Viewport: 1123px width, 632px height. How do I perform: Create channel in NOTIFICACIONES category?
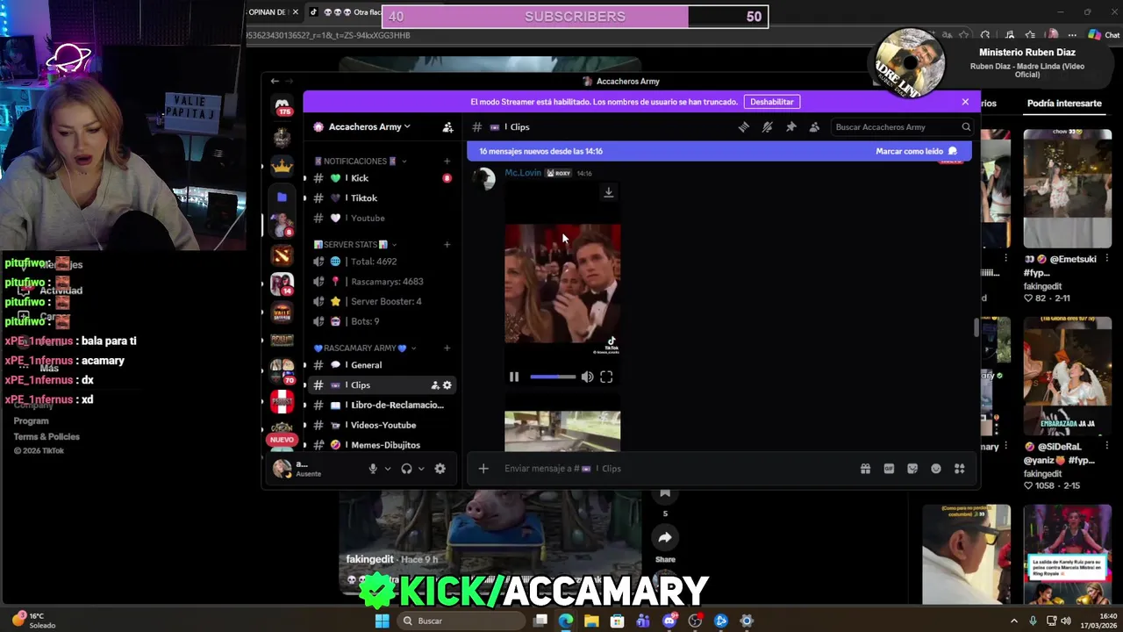447,162
